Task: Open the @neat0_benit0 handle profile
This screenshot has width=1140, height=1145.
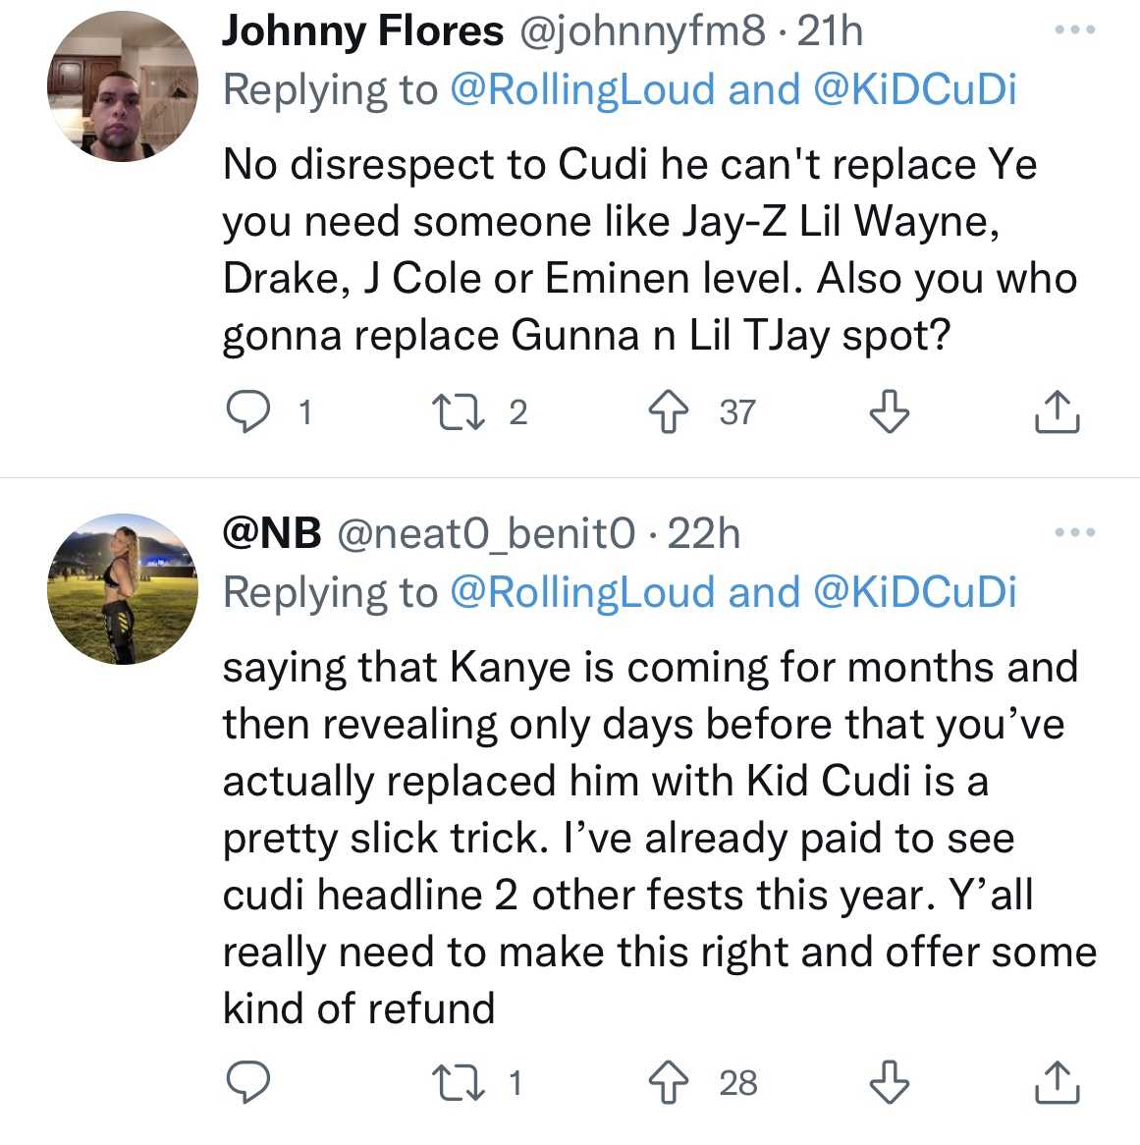Action: (486, 534)
